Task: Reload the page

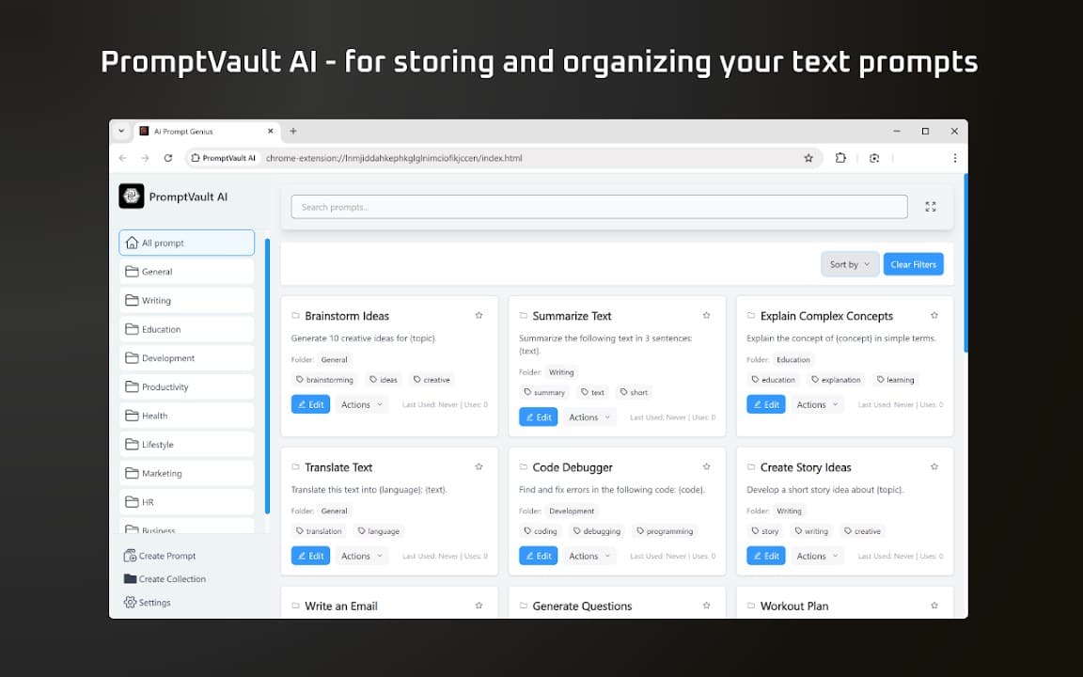Action: point(168,158)
